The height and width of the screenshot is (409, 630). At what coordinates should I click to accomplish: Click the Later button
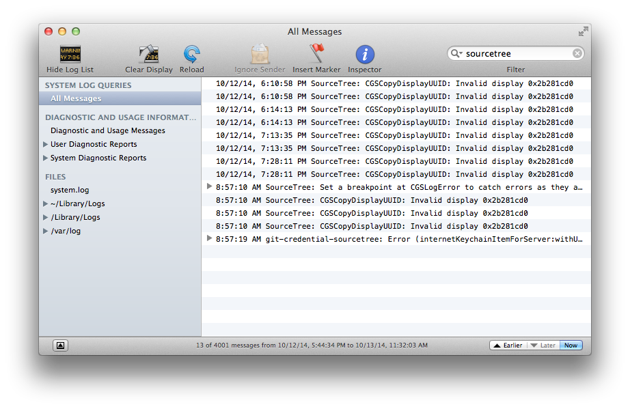coord(543,345)
